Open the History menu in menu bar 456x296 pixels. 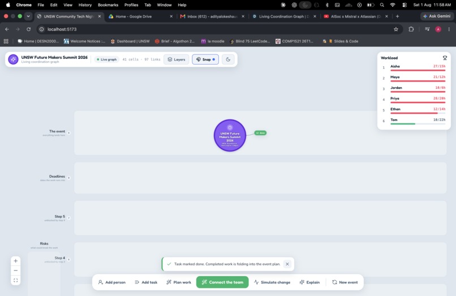coord(85,5)
